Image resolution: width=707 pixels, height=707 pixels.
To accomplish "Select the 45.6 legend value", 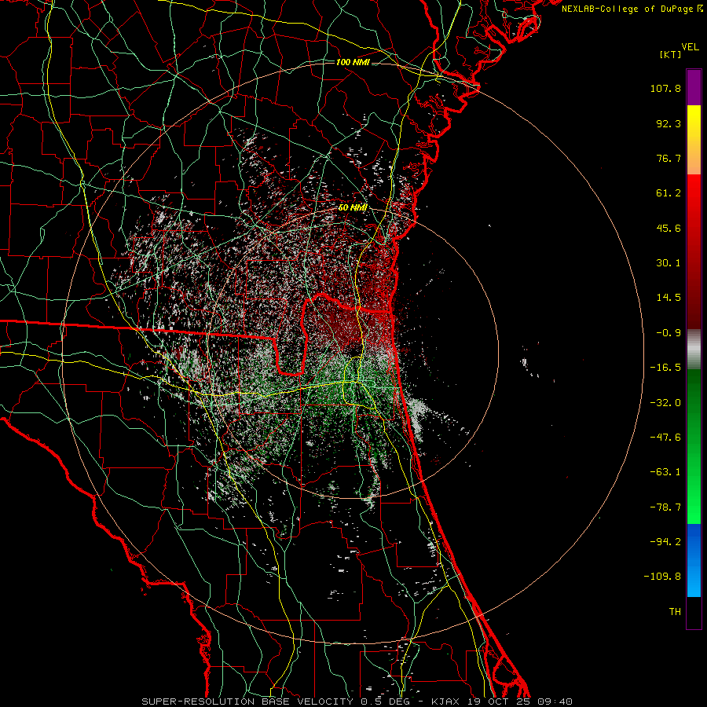I will (669, 228).
